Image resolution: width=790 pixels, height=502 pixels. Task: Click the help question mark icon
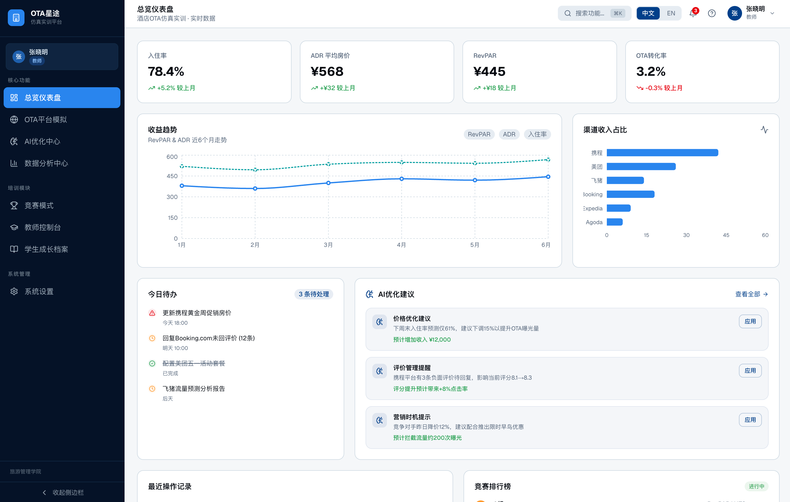pos(711,14)
